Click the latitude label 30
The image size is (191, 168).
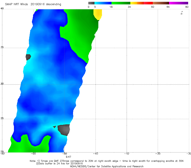coord(2,84)
